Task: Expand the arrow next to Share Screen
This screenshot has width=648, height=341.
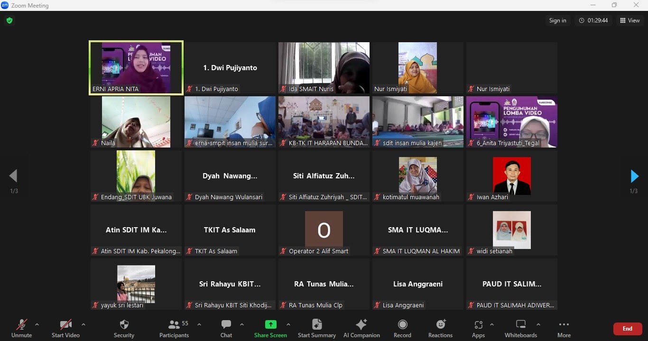Action: tap(288, 324)
